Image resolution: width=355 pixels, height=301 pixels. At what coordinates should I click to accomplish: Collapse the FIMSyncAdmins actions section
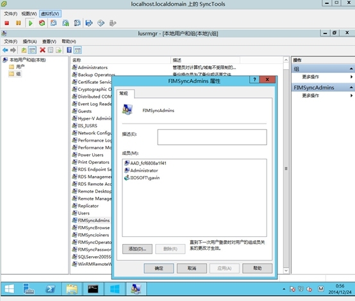(x=351, y=87)
